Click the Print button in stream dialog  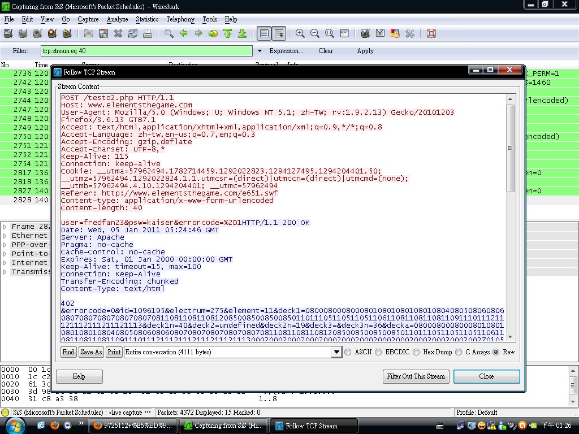tap(114, 352)
